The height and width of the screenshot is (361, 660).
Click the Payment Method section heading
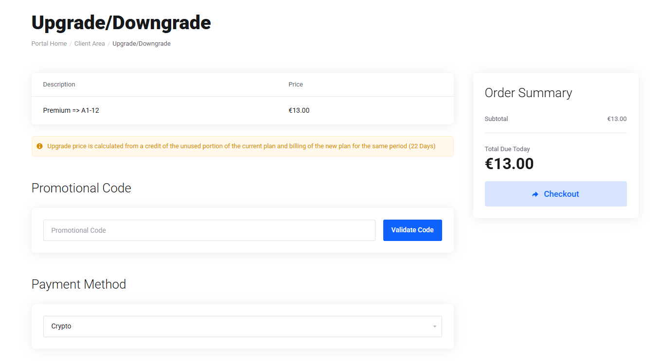79,284
